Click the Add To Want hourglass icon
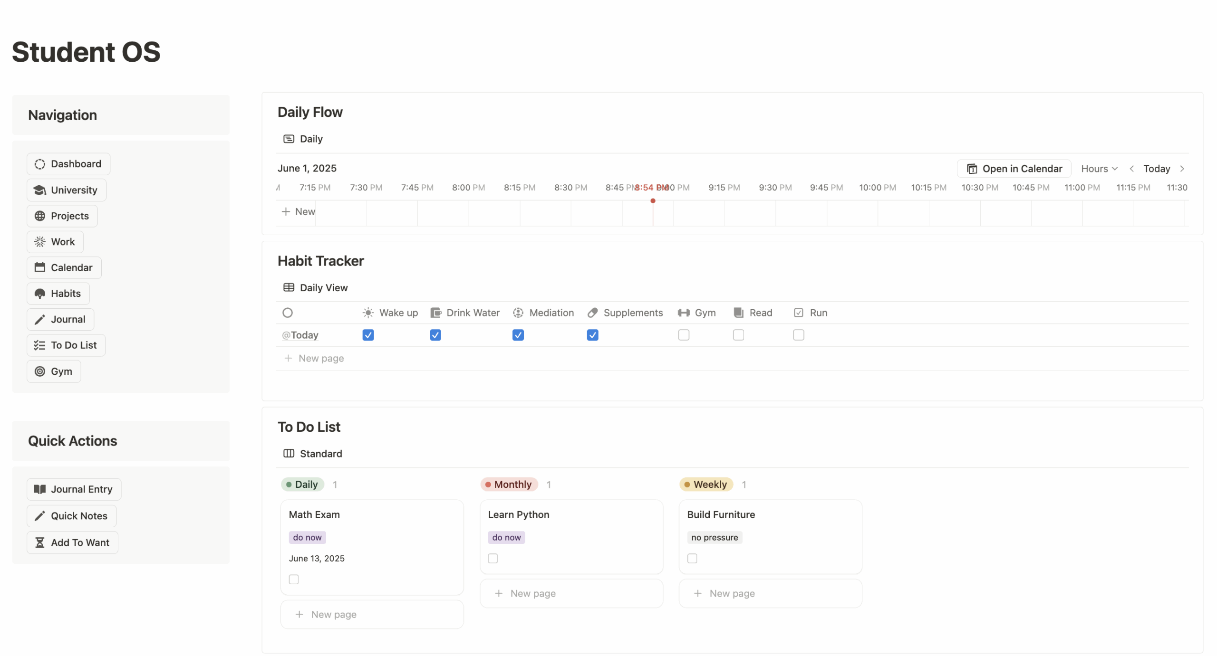This screenshot has height=656, width=1217. pos(40,542)
